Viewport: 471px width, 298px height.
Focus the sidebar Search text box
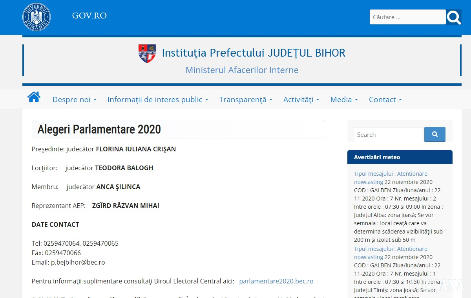coord(388,134)
